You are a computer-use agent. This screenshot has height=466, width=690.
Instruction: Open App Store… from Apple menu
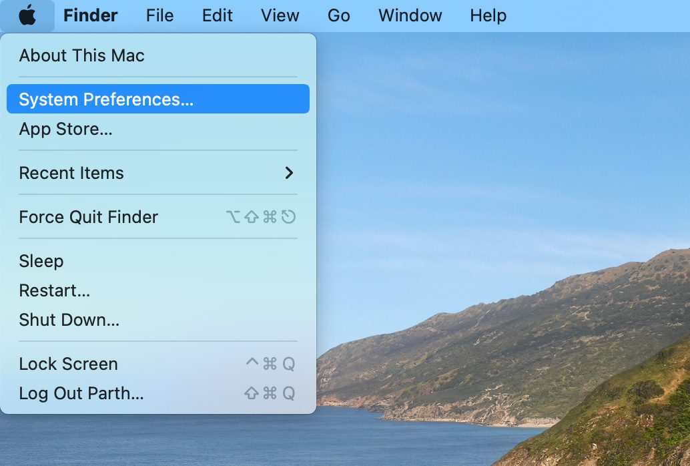click(x=158, y=129)
